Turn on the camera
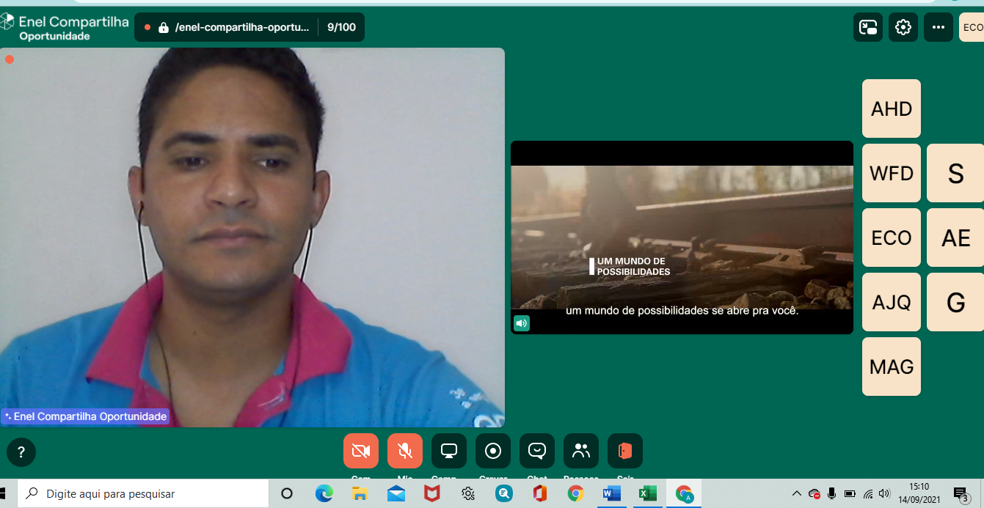The width and height of the screenshot is (984, 508). pos(360,451)
